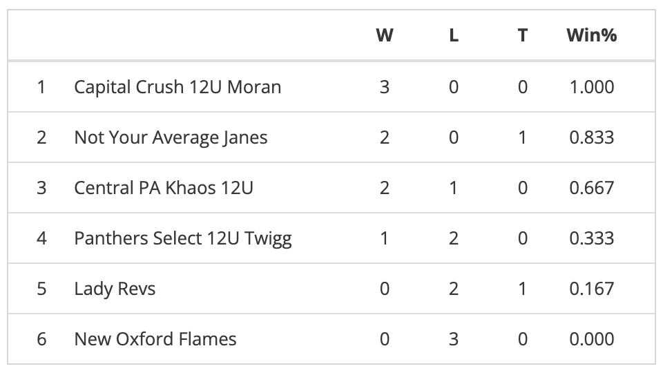This screenshot has height=373, width=663.
Task: Click the 0.000 win percentage value
Action: tap(591, 339)
